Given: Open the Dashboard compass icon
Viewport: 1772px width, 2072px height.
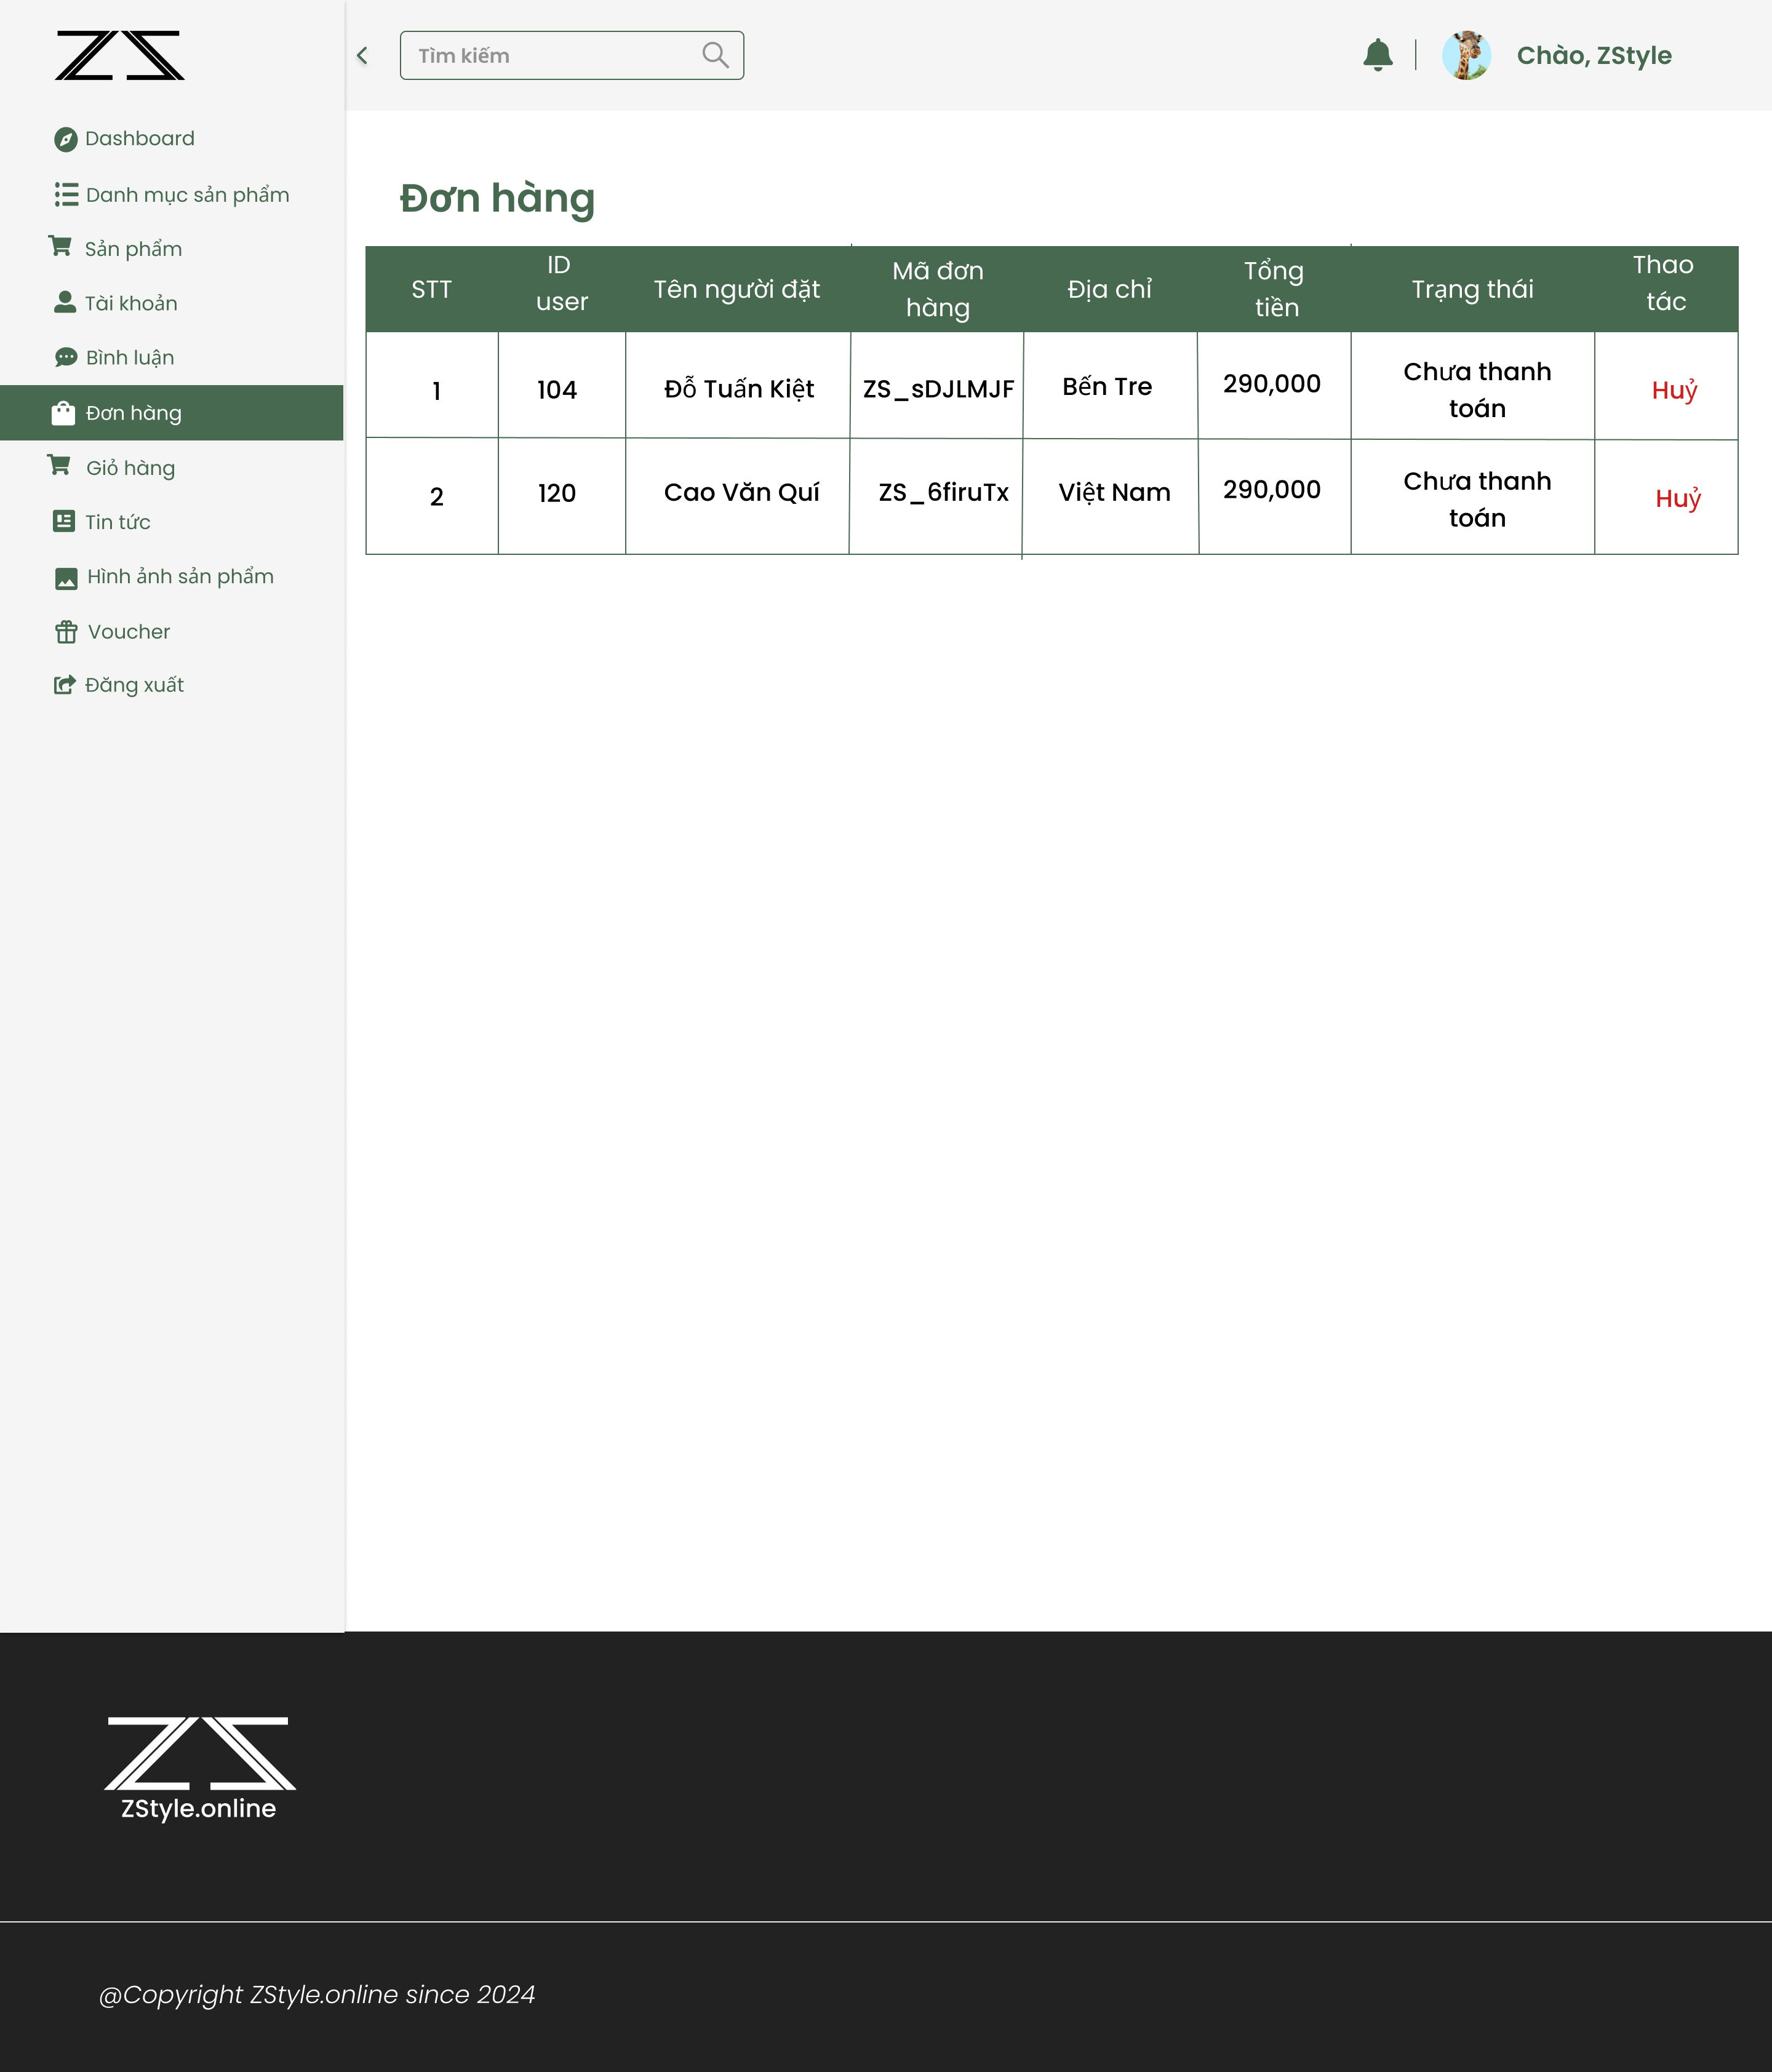Looking at the screenshot, I should pos(65,139).
